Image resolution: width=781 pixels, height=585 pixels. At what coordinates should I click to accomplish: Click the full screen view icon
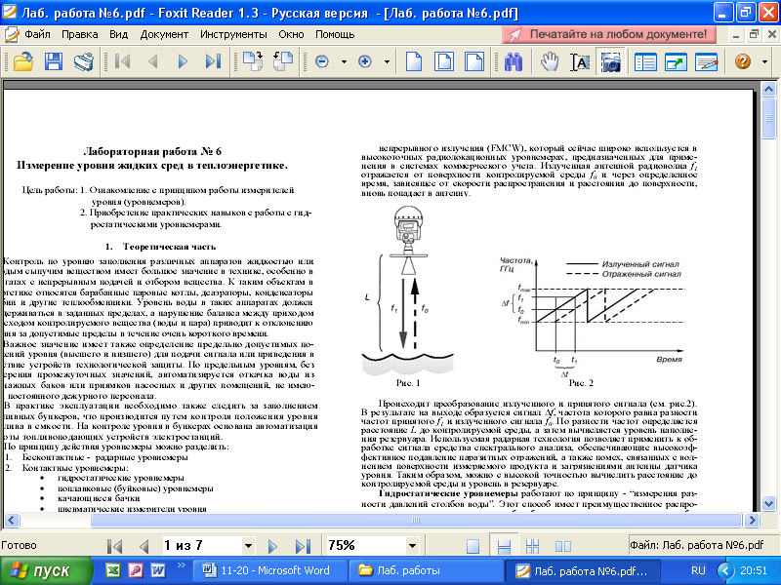point(676,62)
